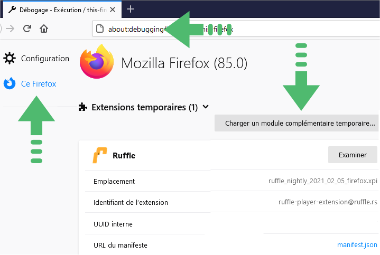
Task: Open the manifest.json link
Action: [x=357, y=245]
